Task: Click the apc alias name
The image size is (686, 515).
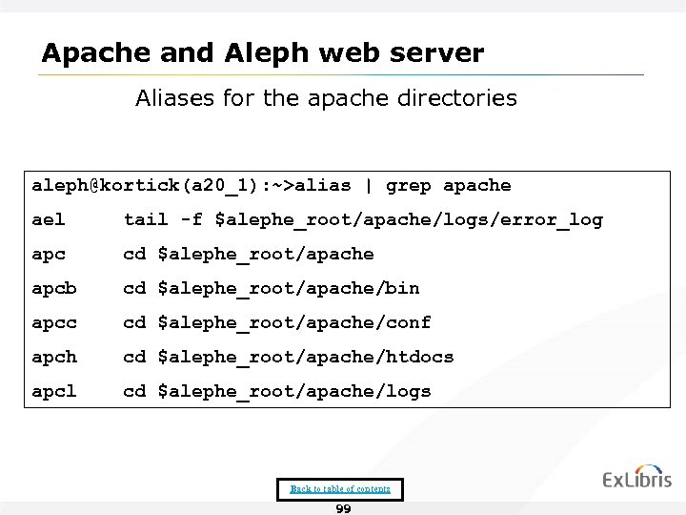Action: pos(49,255)
